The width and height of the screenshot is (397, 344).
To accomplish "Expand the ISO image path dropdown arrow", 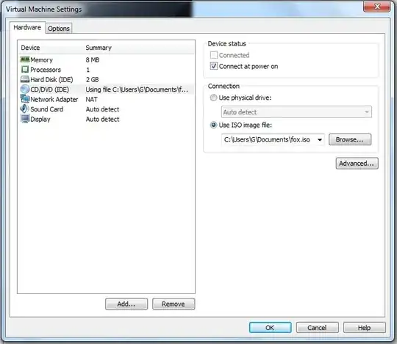I will click(320, 139).
